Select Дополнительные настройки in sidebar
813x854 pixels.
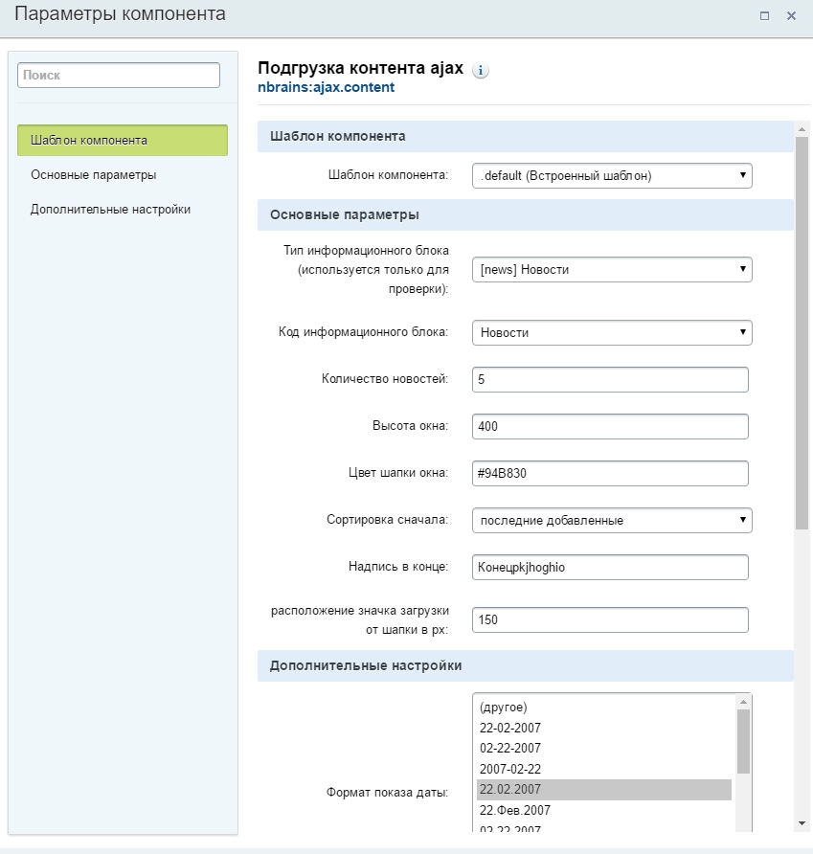pyautogui.click(x=110, y=209)
